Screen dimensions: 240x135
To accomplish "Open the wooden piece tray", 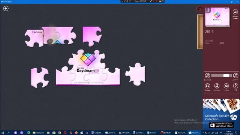I will 200,31.
